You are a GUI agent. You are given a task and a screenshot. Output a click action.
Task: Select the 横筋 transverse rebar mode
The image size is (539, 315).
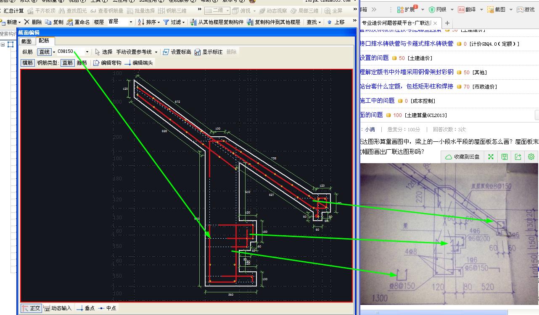(28, 62)
